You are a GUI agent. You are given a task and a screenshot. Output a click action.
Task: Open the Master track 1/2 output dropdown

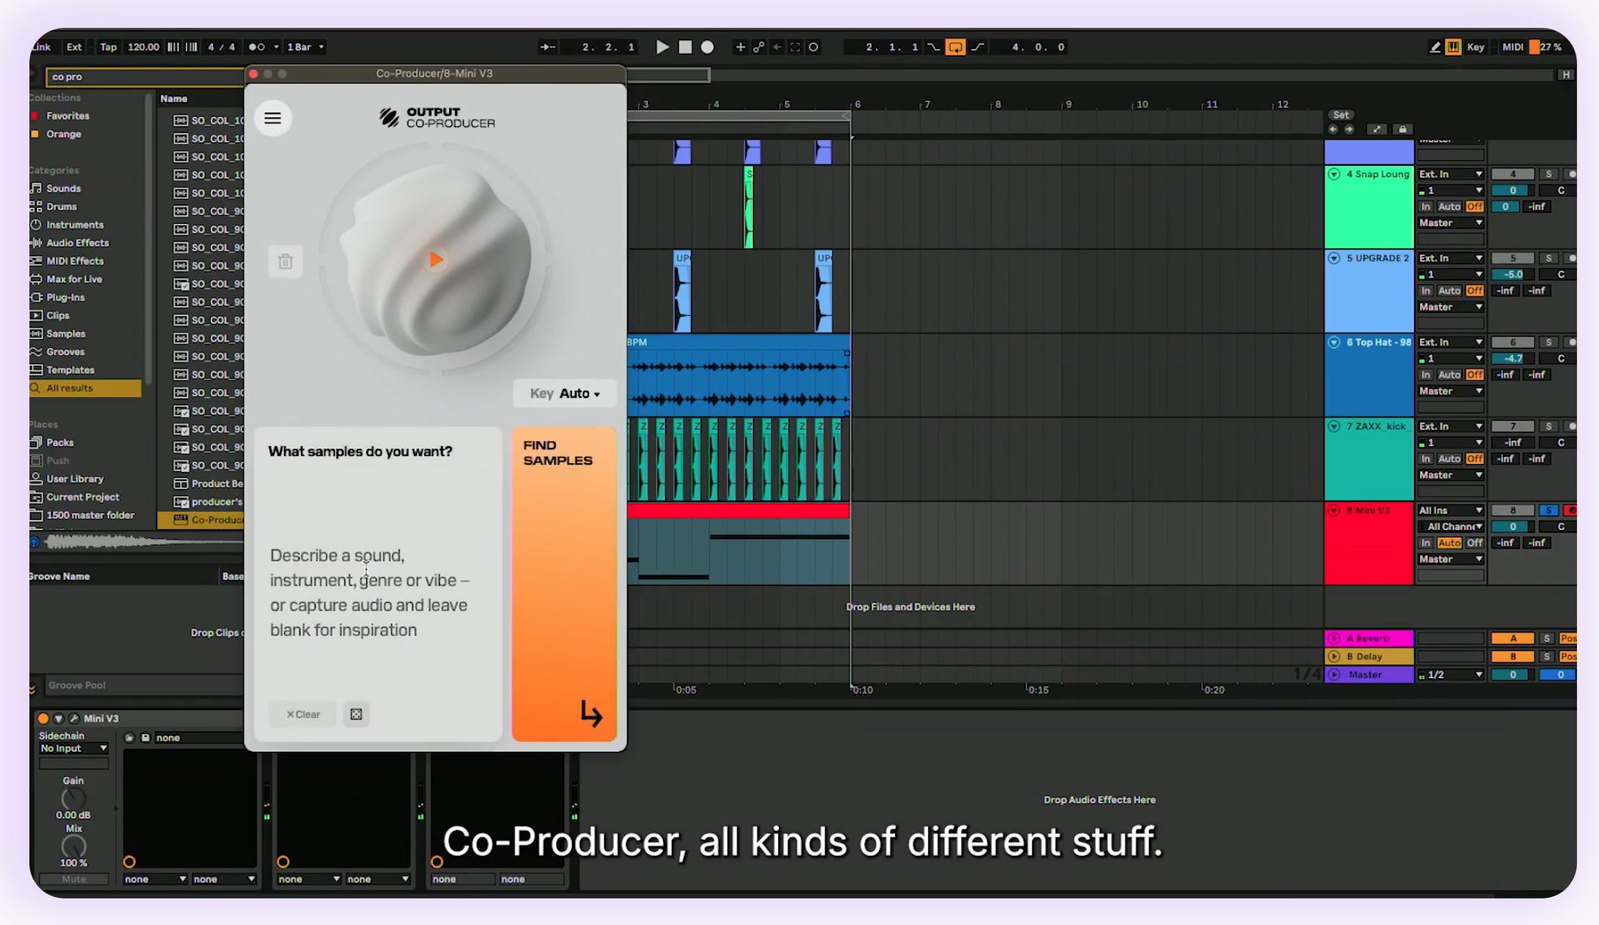[1451, 675]
